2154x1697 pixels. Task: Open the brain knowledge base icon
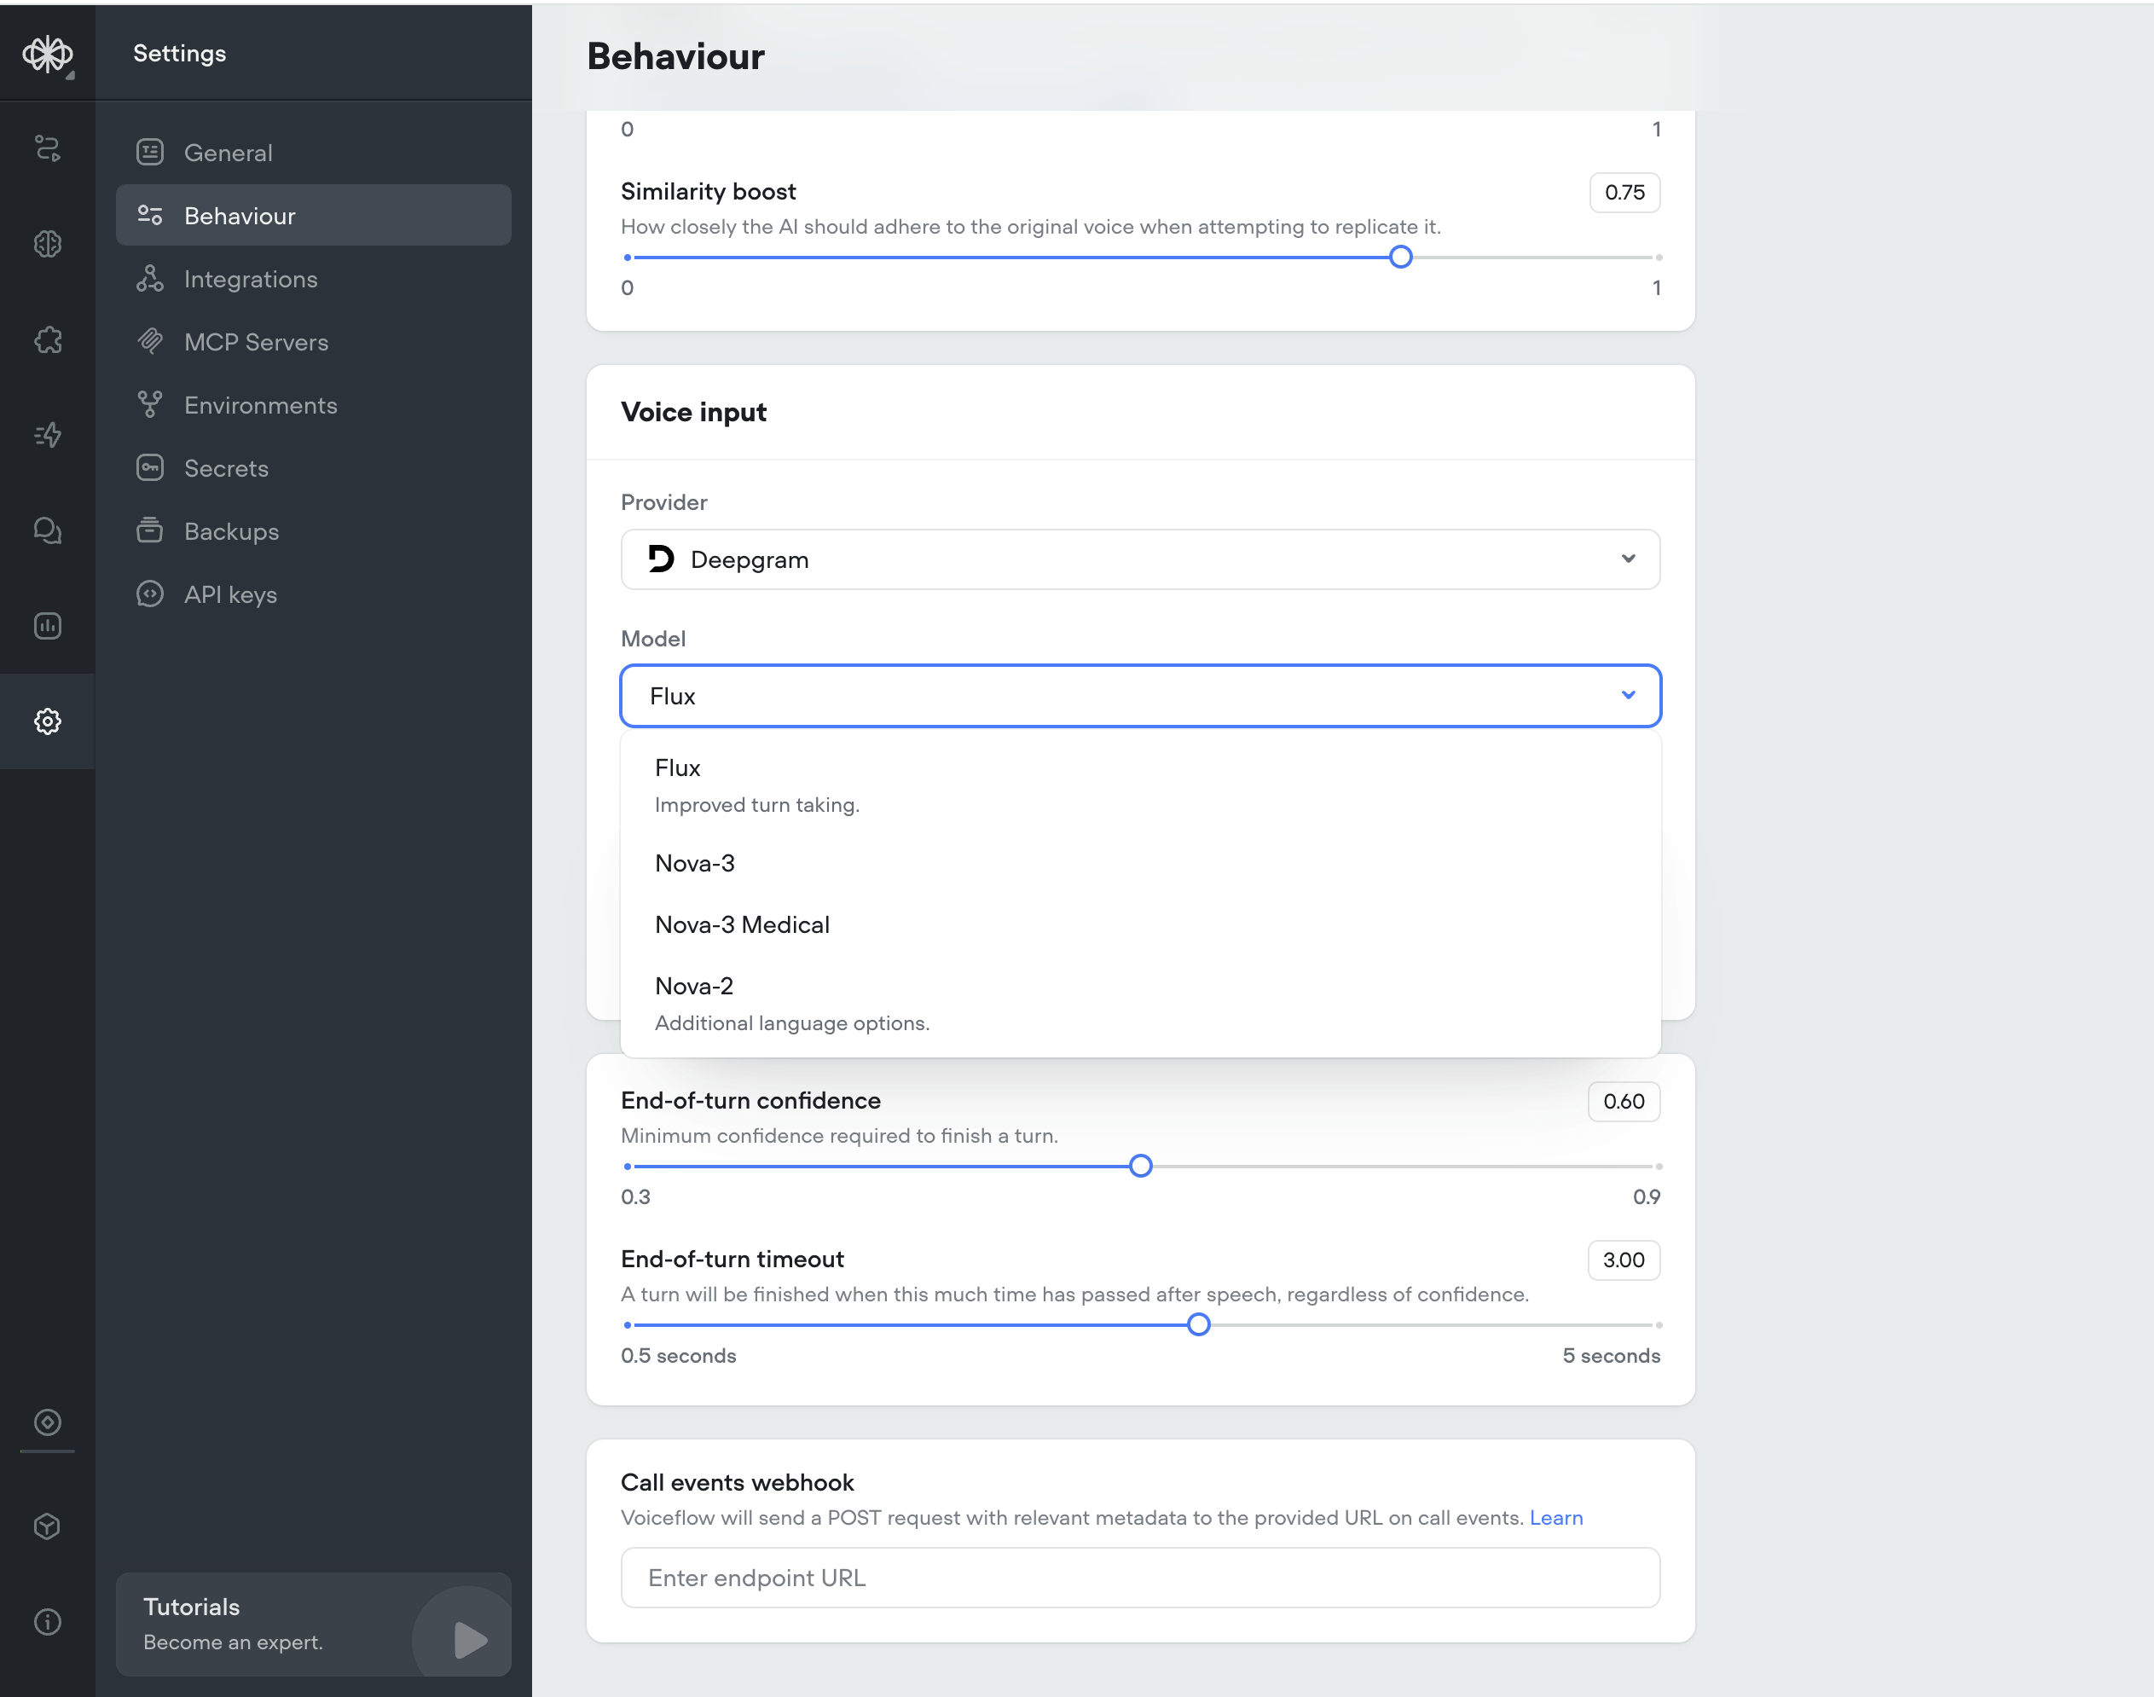pyautogui.click(x=47, y=245)
